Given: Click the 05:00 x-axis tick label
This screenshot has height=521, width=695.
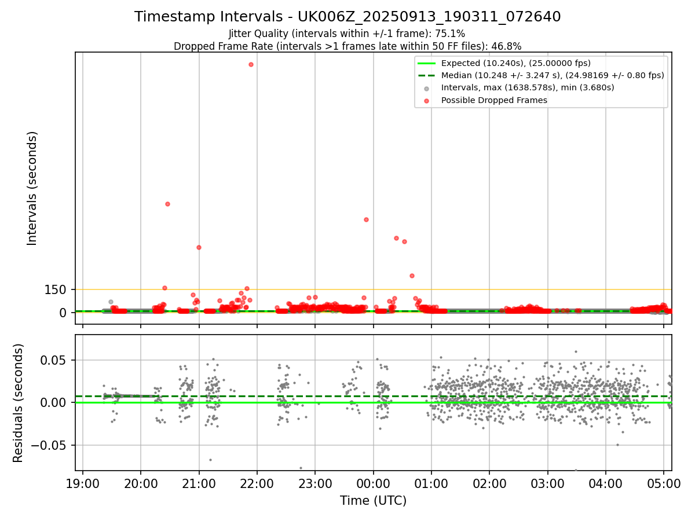Looking at the screenshot, I should (x=664, y=482).
